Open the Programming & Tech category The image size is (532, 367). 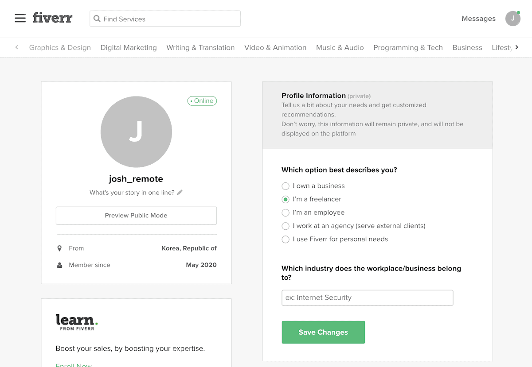(408, 47)
